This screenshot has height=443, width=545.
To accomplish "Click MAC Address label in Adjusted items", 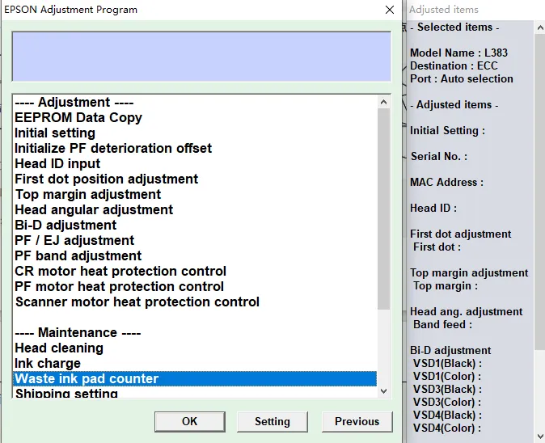I will pos(446,182).
